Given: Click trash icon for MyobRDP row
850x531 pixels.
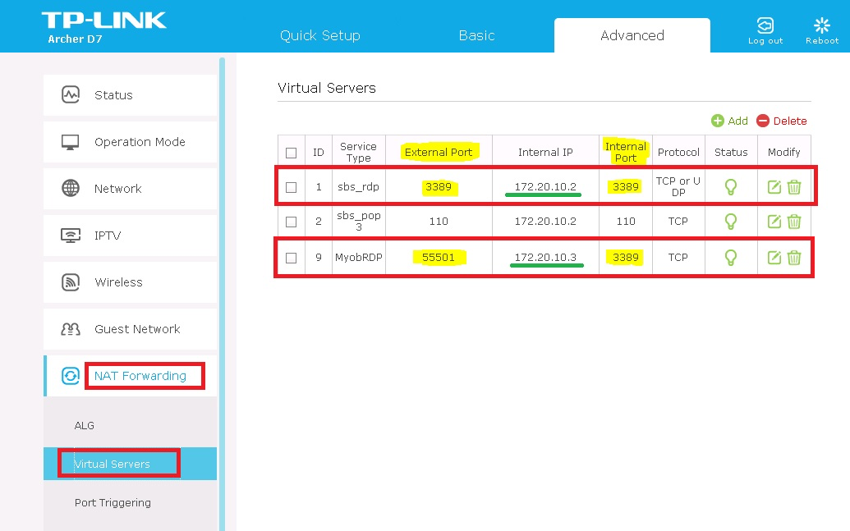Looking at the screenshot, I should pyautogui.click(x=794, y=258).
